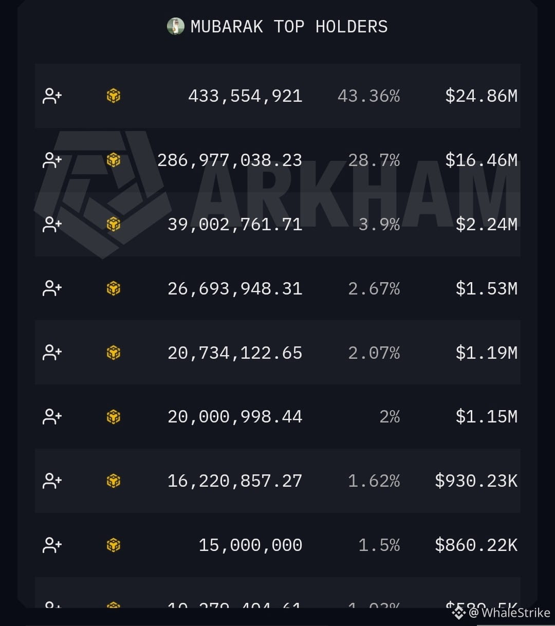Select the $24.86M value cell
The width and height of the screenshot is (555, 626).
click(481, 96)
